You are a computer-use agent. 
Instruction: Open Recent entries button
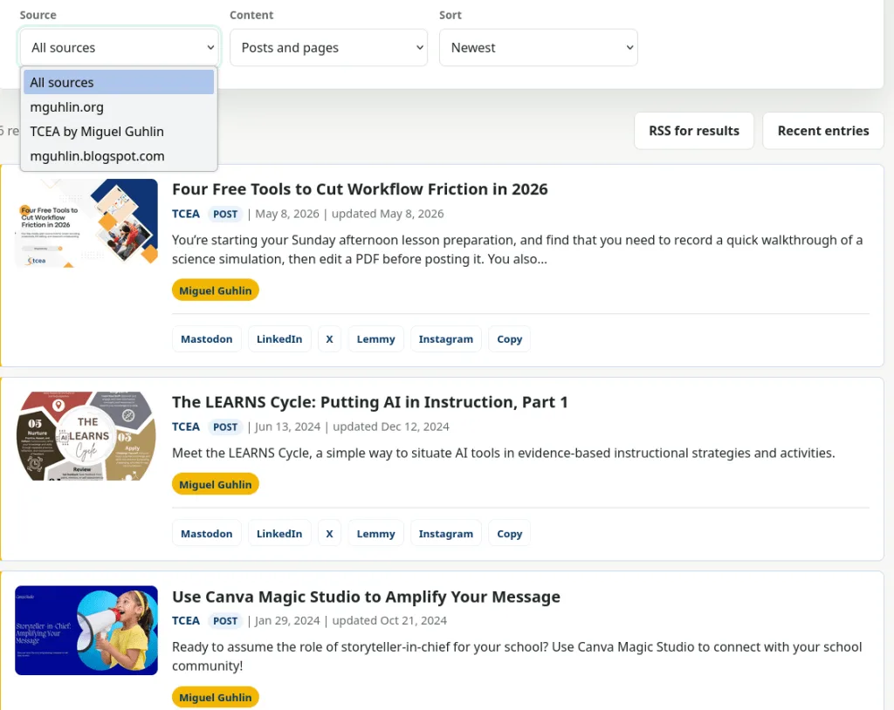click(x=822, y=131)
